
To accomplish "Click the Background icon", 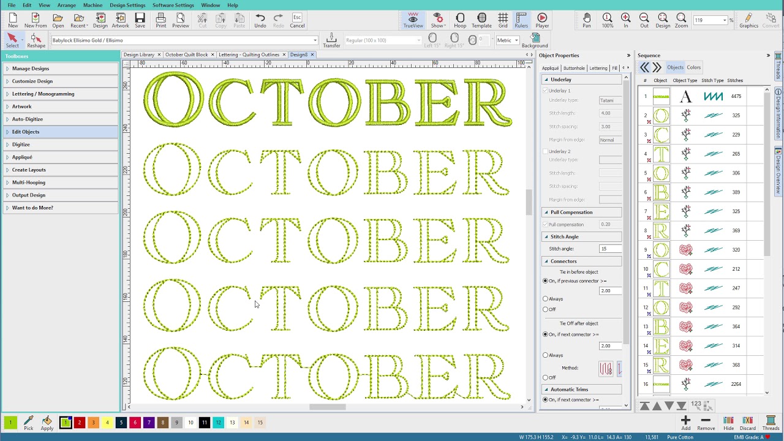I will click(x=535, y=40).
